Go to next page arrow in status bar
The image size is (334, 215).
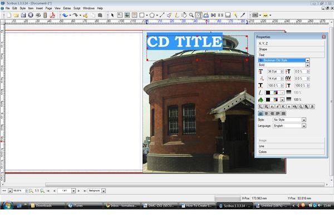click(79, 191)
